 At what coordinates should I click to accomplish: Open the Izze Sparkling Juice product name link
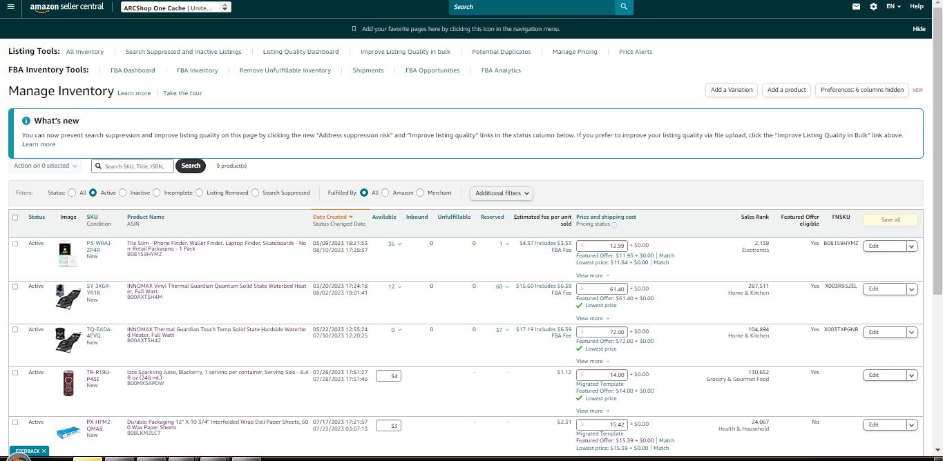tap(216, 375)
